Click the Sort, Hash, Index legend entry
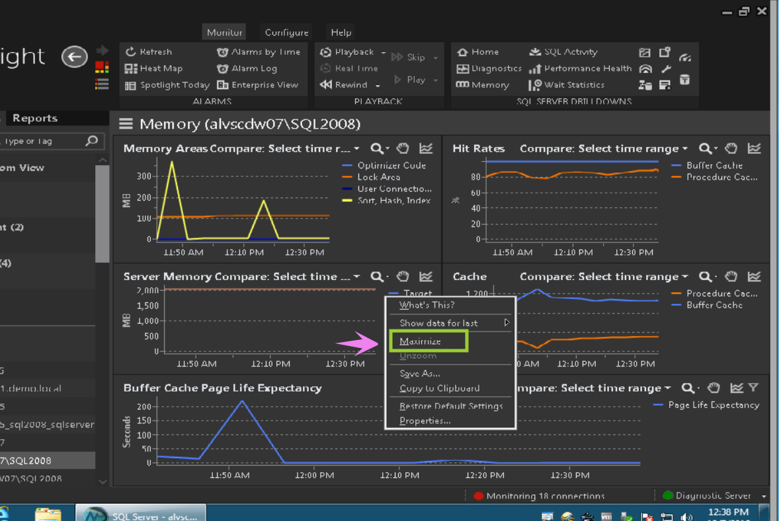This screenshot has width=779, height=521. pyautogui.click(x=386, y=201)
